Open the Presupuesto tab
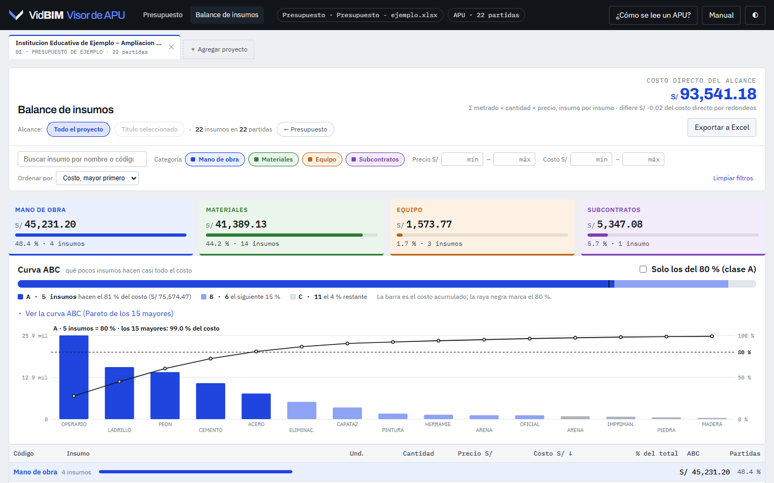Screen dimensions: 774x483 [x=163, y=15]
